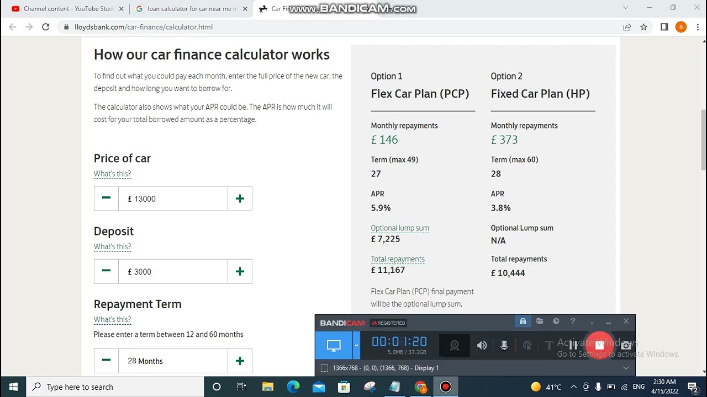Open Microsoft Store from the taskbar

344,387
